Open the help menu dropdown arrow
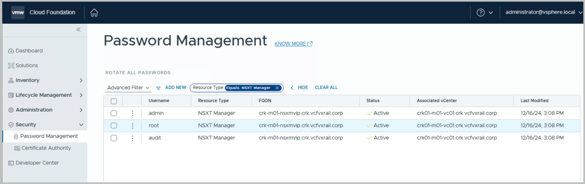This screenshot has width=585, height=184. (x=491, y=13)
